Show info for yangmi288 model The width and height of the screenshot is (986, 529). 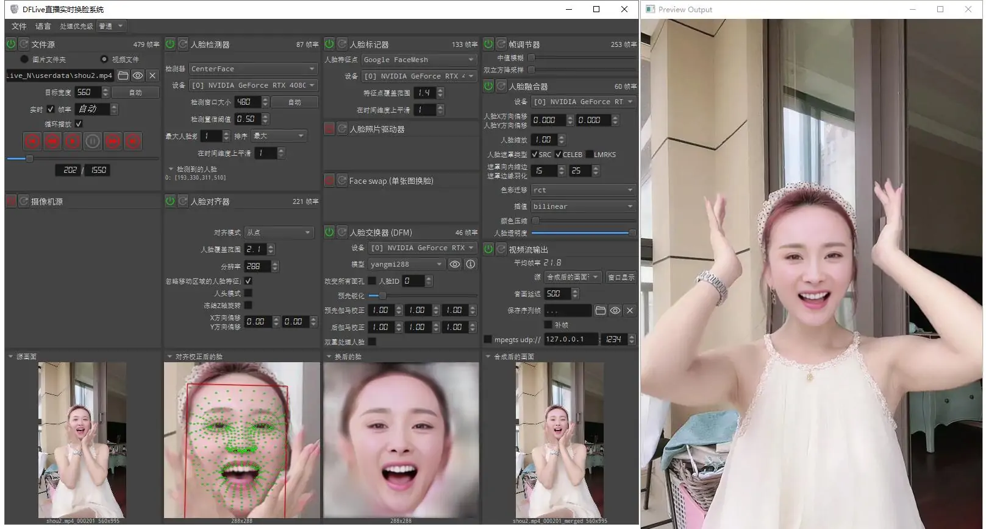471,264
